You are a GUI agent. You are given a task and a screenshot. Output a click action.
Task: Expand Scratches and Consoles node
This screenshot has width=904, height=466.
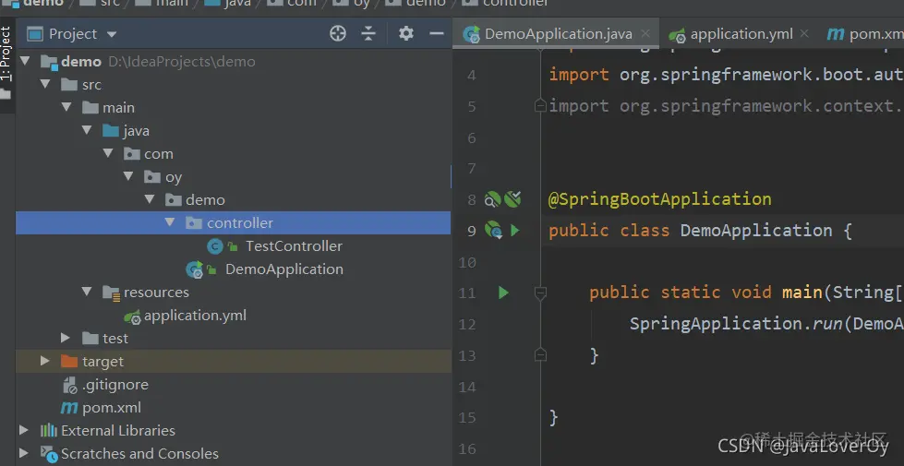(24, 453)
